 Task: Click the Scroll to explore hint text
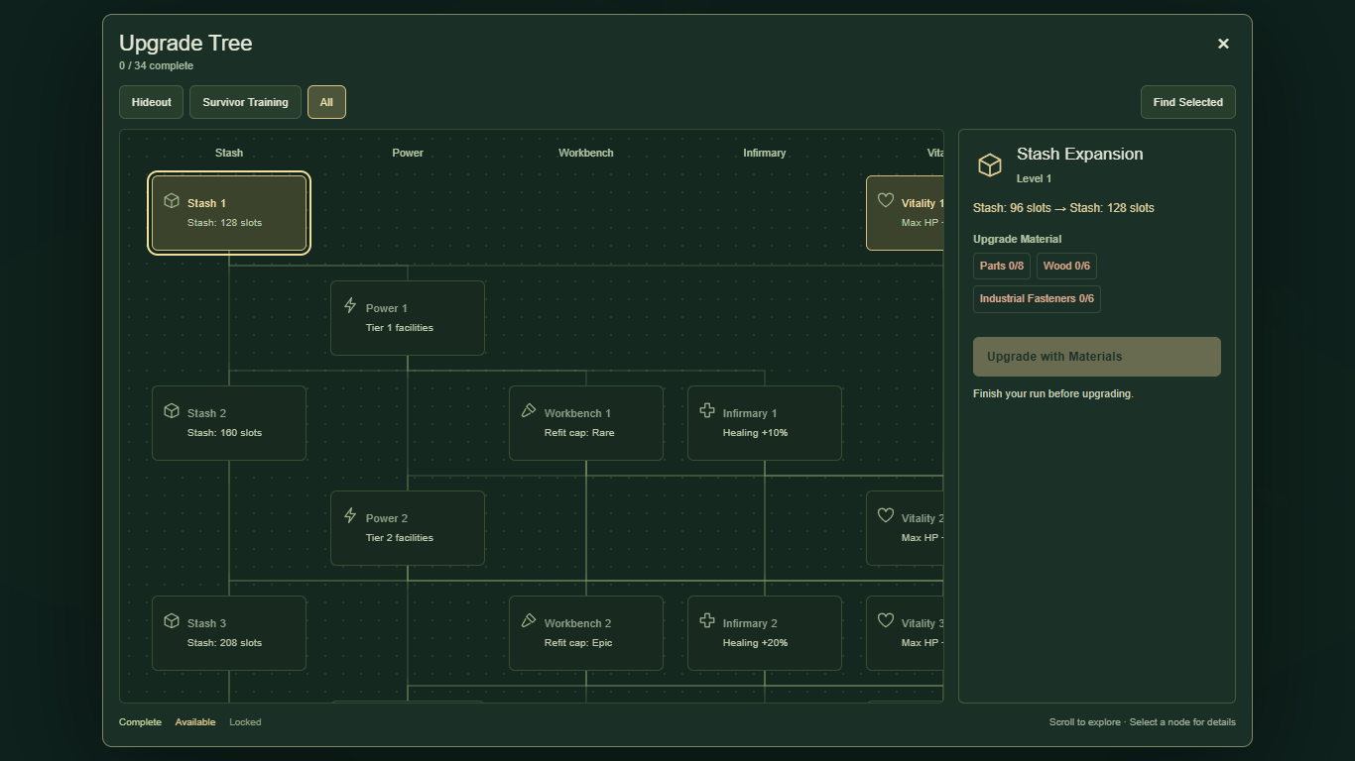1143,722
